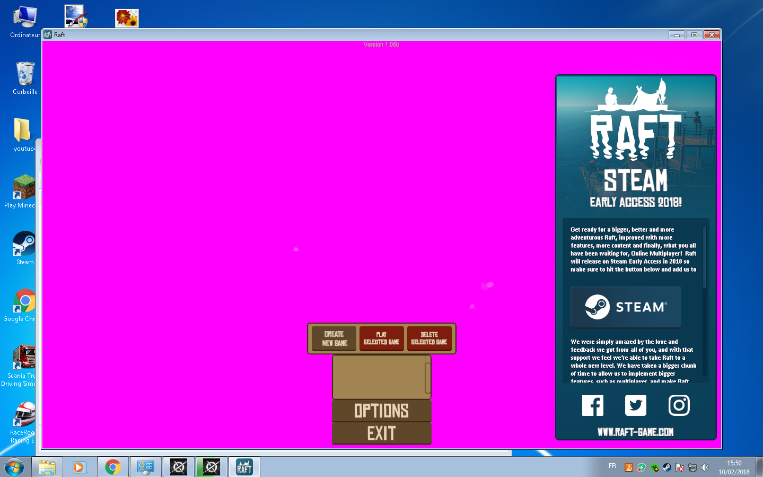
Task: Close the Raft window
Action: pyautogui.click(x=712, y=34)
